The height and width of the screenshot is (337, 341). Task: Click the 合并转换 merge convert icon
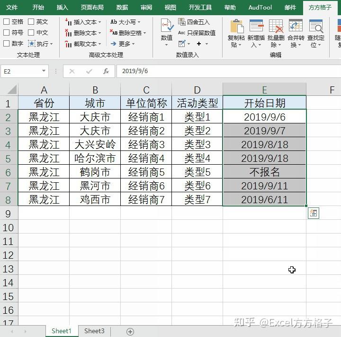[x=296, y=26]
